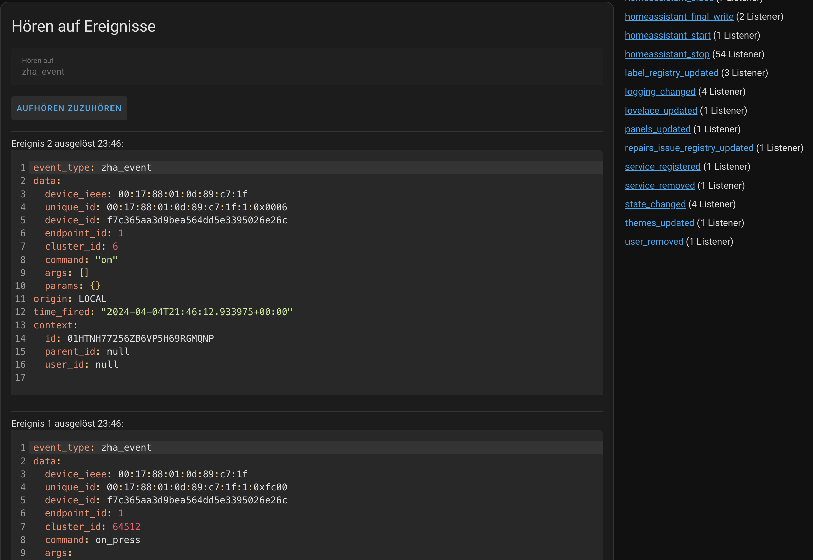The height and width of the screenshot is (560, 813).
Task: Select the themes_updated event link
Action: point(659,223)
